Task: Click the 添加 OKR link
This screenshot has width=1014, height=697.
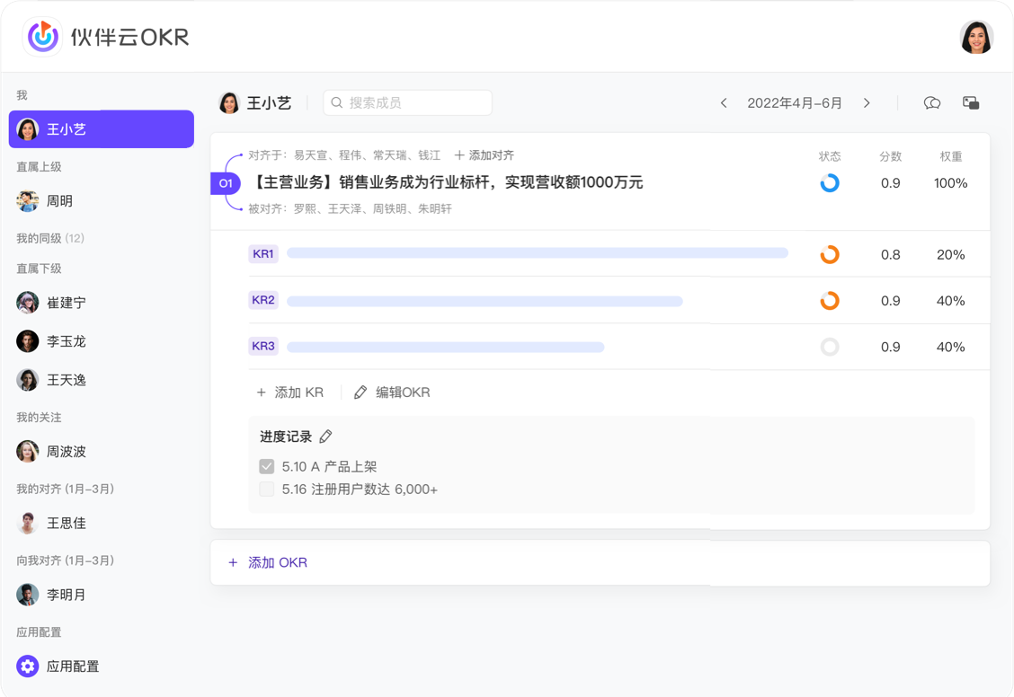Action: coord(270,562)
